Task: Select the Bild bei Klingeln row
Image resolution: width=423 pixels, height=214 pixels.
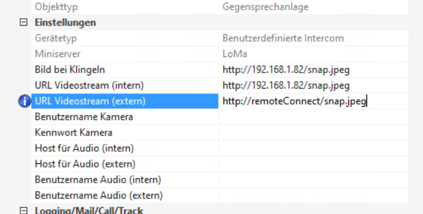Action: [x=70, y=69]
